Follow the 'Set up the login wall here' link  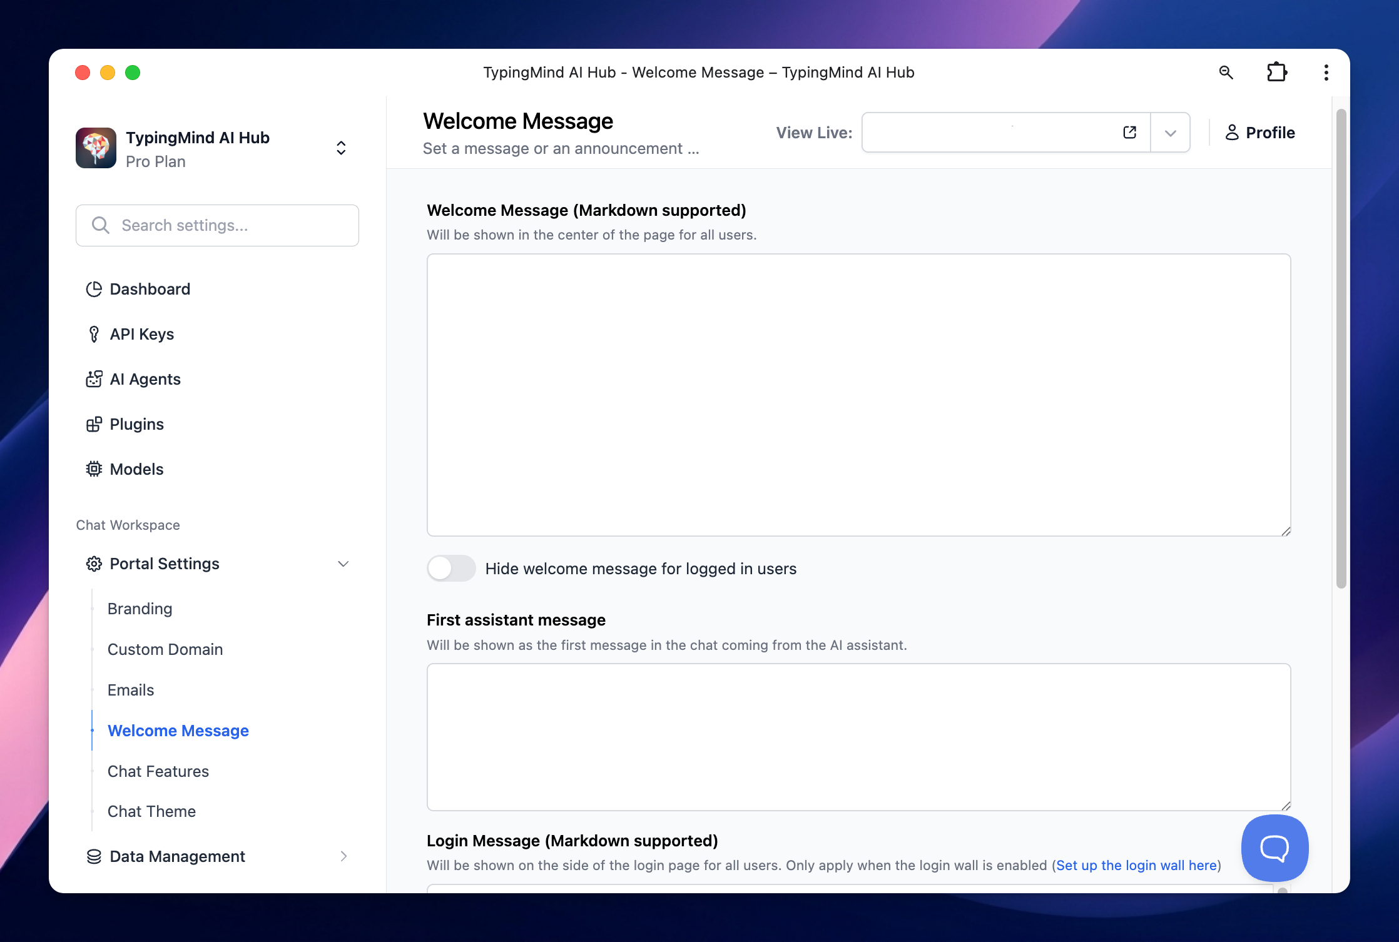[x=1136, y=865]
